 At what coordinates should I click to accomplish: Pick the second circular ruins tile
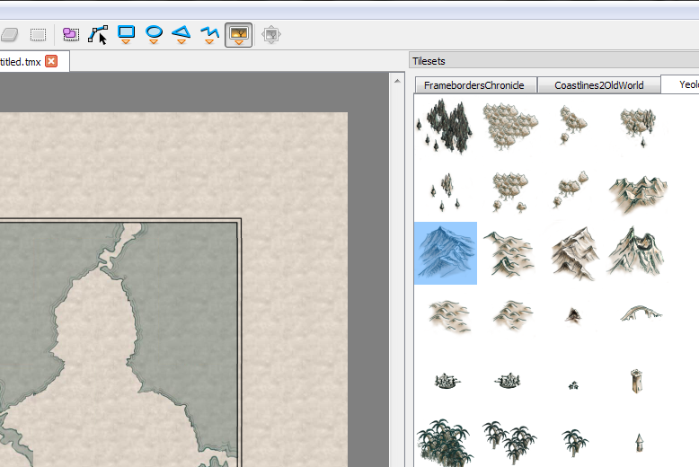point(508,381)
